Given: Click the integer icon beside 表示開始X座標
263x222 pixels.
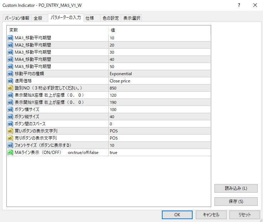Looking at the screenshot, I should pyautogui.click(x=10, y=95).
